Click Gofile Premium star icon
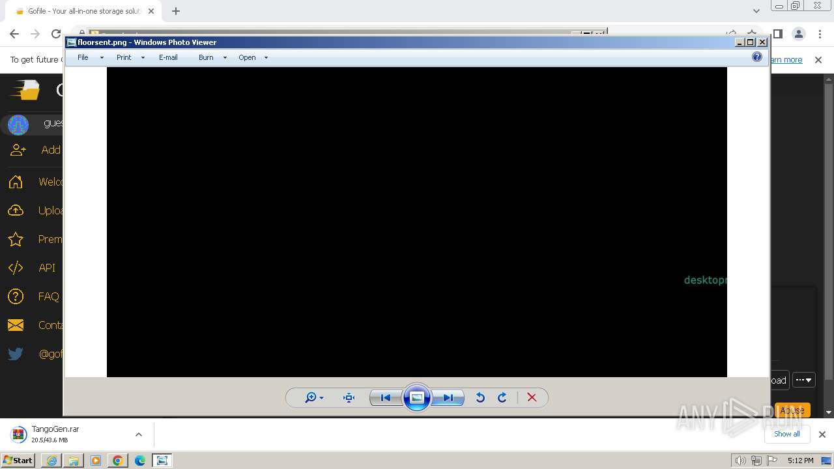This screenshot has height=469, width=834. 16,239
